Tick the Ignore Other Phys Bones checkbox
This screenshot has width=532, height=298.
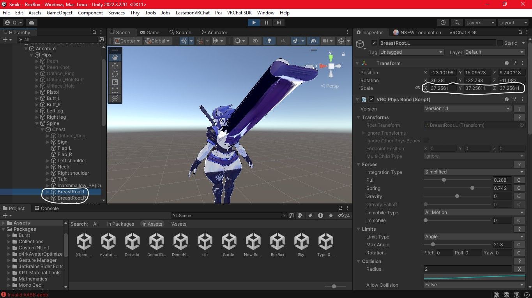pyautogui.click(x=426, y=141)
